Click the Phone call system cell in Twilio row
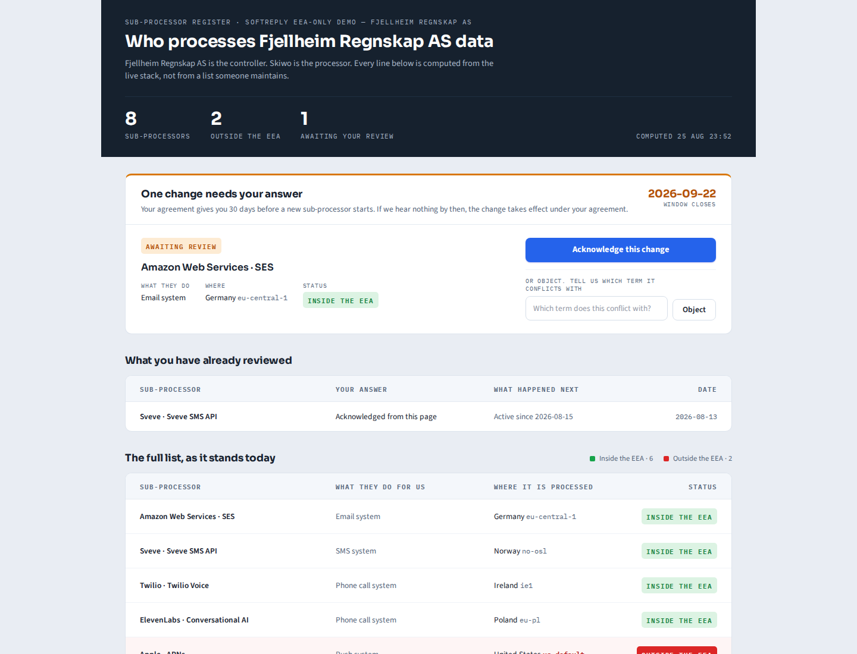The height and width of the screenshot is (654, 857). 366,586
